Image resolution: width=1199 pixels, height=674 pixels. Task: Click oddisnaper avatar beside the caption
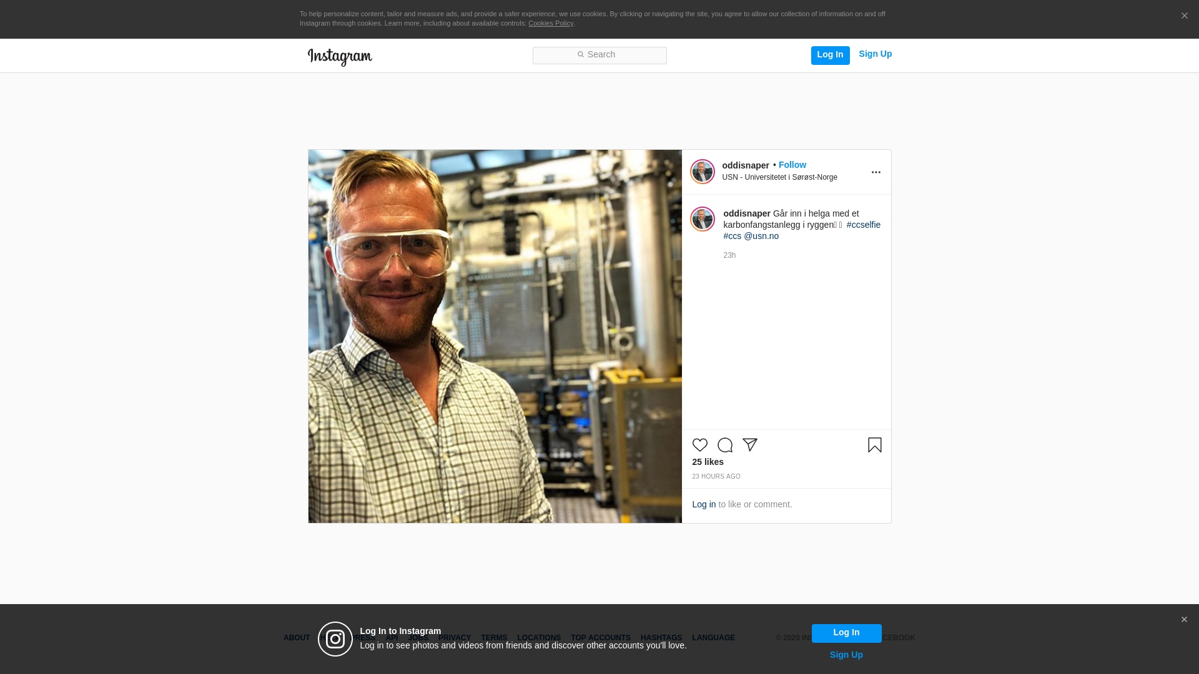[703, 219]
